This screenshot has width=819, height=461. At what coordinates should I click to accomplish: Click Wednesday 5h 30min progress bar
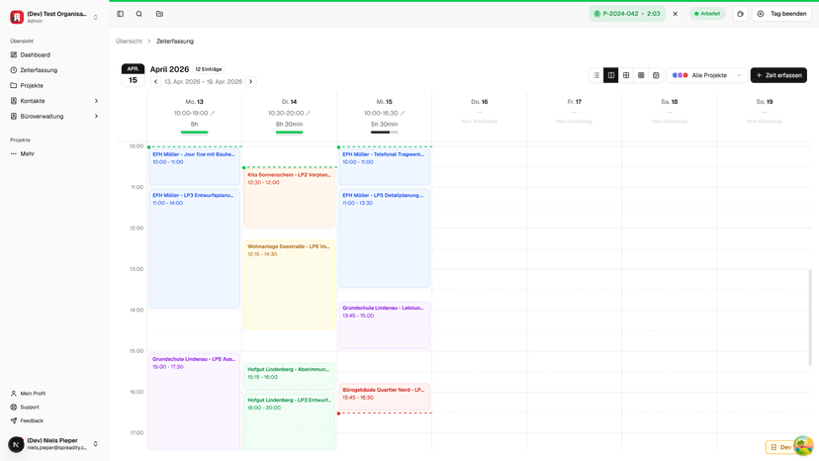385,133
